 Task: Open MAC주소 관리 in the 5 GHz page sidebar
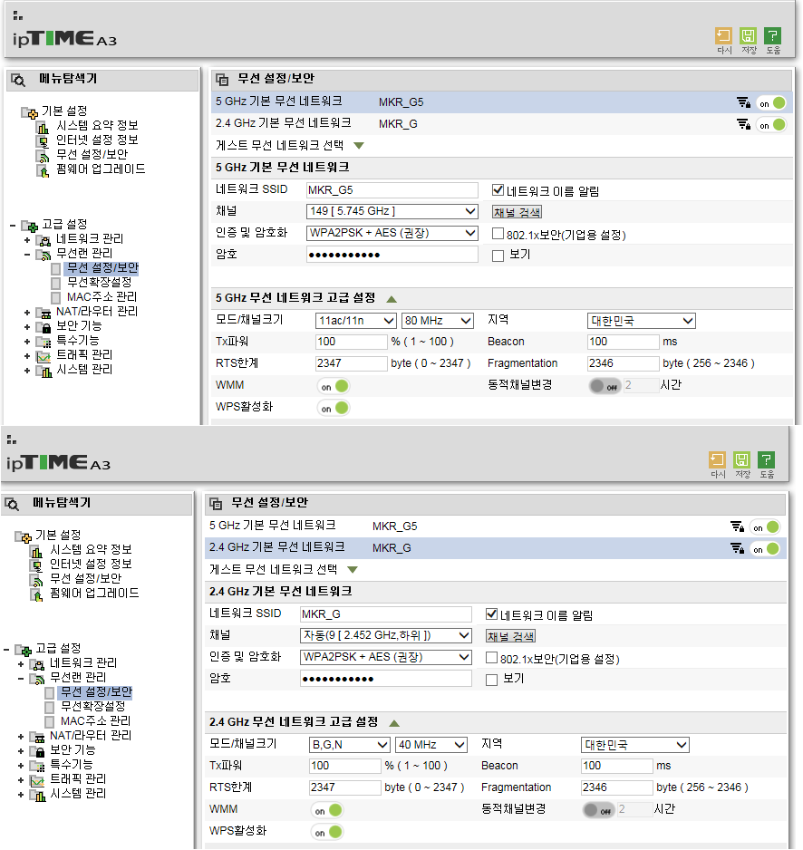click(x=102, y=296)
